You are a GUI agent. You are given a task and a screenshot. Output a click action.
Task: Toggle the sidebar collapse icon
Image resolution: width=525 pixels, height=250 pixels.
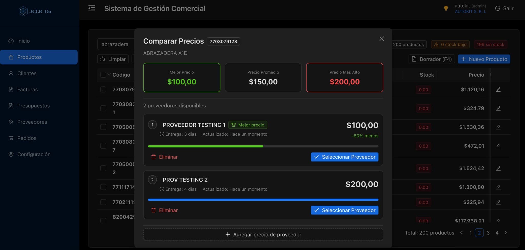pyautogui.click(x=91, y=8)
